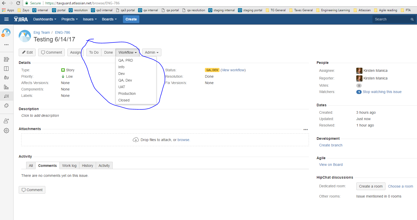This screenshot has height=220, width=417.
Task: Select Production in the workflow menu
Action: [x=136, y=94]
